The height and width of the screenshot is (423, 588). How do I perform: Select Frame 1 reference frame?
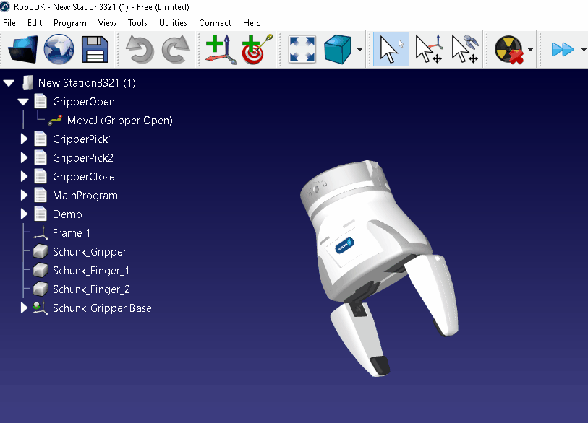click(x=72, y=233)
